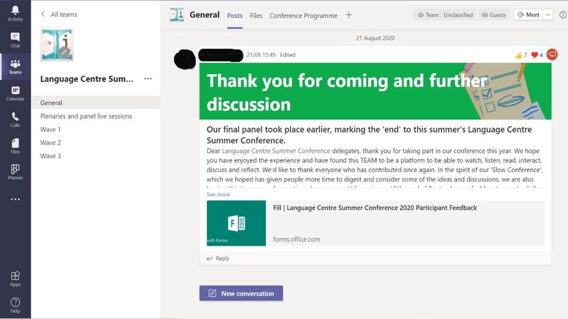Click the 21/08 15:49 timestamp
This screenshot has width=568, height=319.
coord(261,55)
